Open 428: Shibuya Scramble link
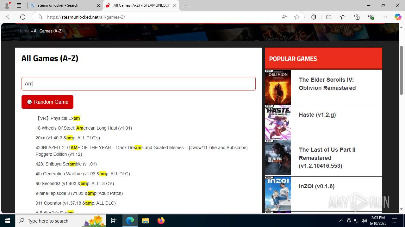The height and width of the screenshot is (227, 405). (66, 164)
